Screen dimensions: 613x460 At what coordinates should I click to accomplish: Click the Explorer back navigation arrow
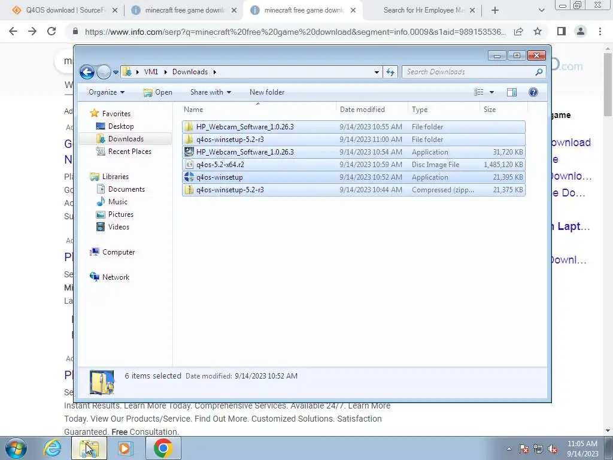tap(87, 72)
